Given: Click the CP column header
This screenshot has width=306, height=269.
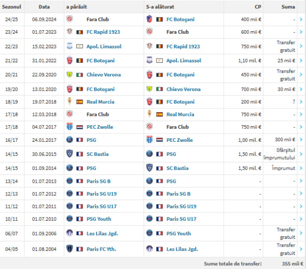Looking at the screenshot, I should coord(258,7).
